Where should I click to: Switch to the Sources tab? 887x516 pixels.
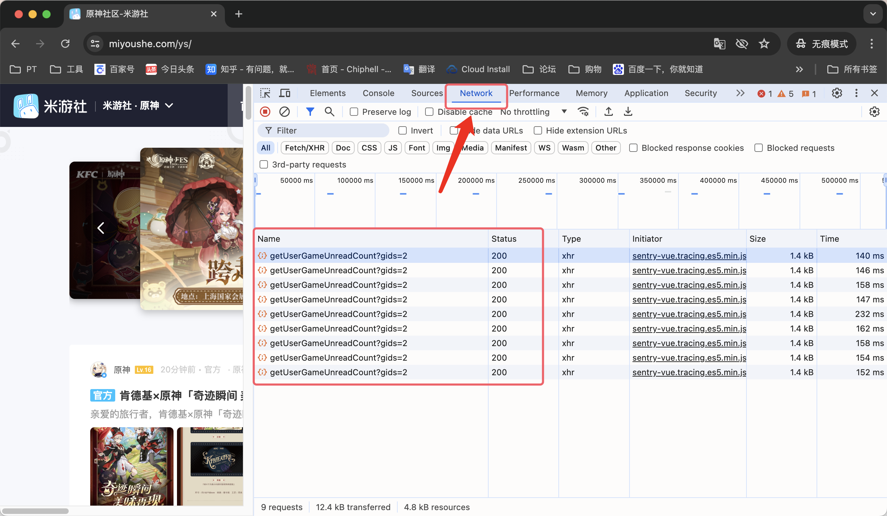click(x=427, y=93)
